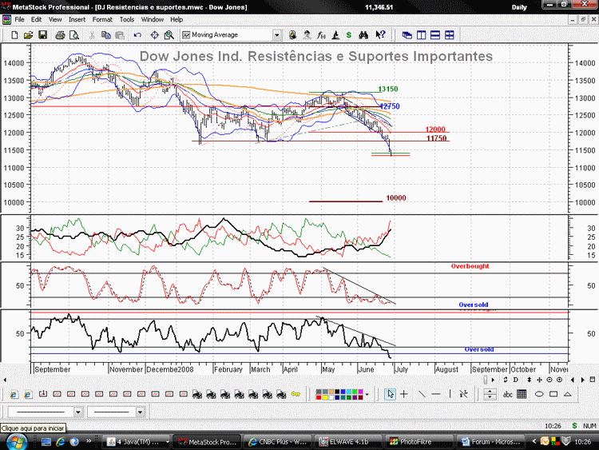Click the What's This help pointer icon
This screenshot has height=450, width=599.
pyautogui.click(x=380, y=35)
